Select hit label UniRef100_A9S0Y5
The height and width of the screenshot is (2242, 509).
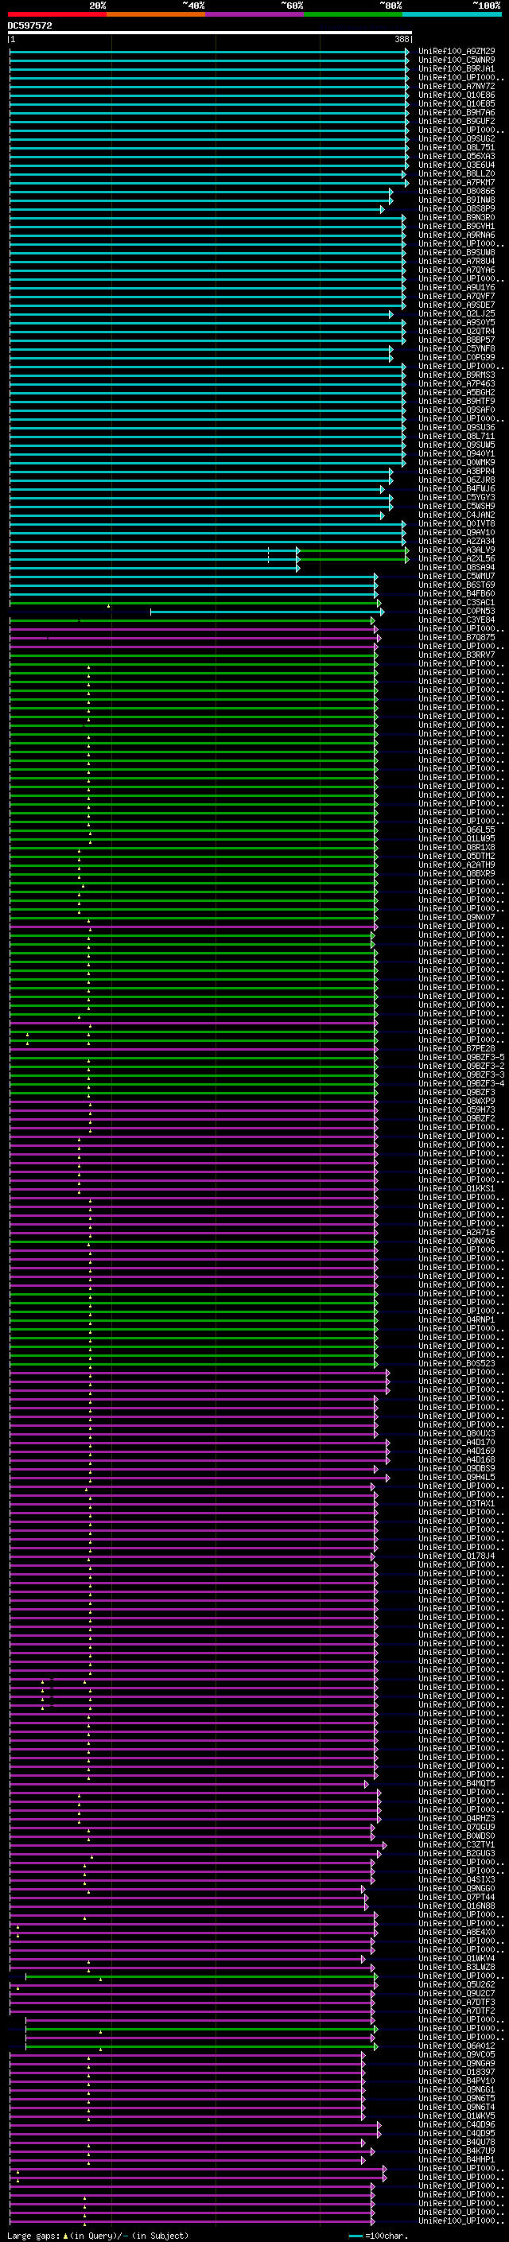pos(457,322)
